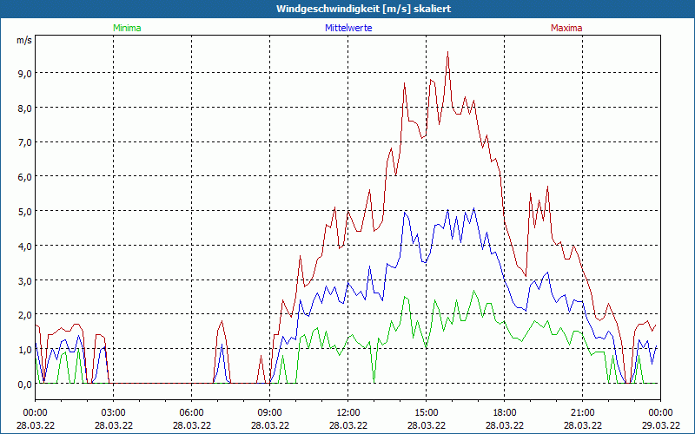The width and height of the screenshot is (695, 434).
Task: Click the 29.03.22 date label
Action: click(x=660, y=425)
